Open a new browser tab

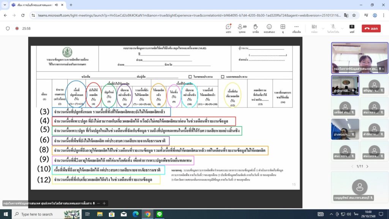coord(71,5)
